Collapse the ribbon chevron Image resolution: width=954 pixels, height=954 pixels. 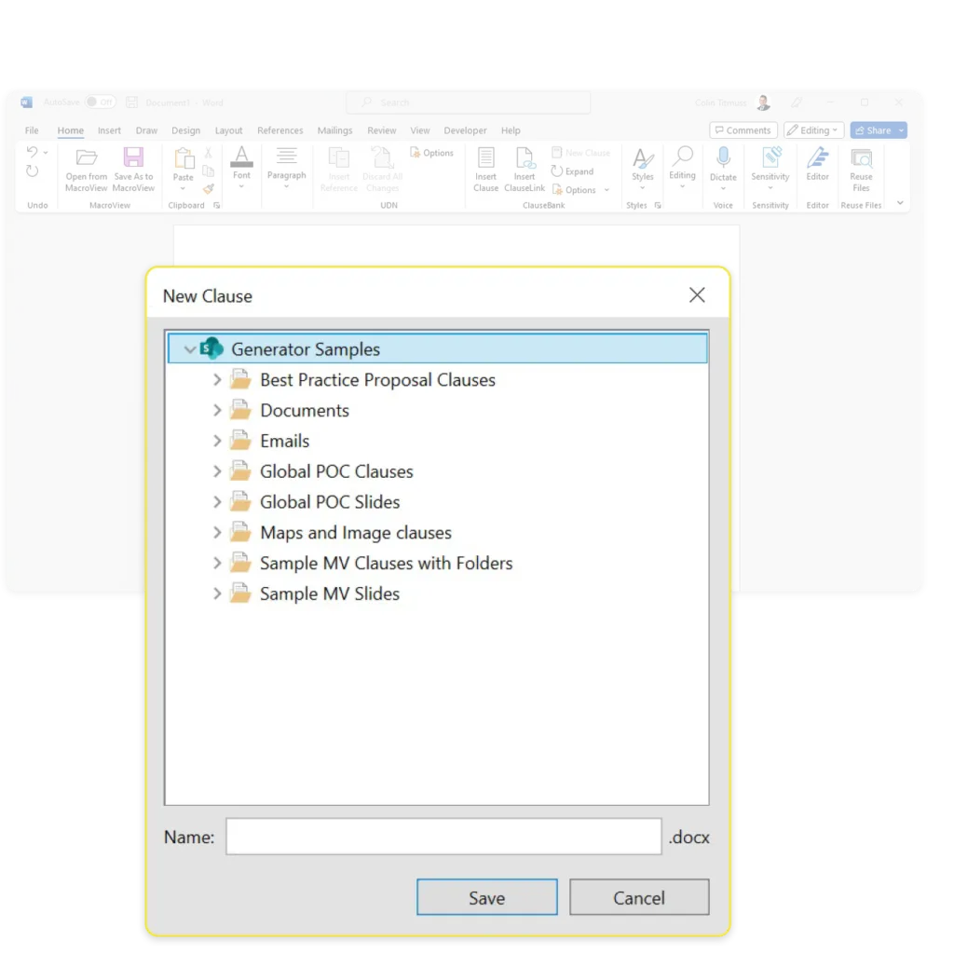tap(900, 203)
